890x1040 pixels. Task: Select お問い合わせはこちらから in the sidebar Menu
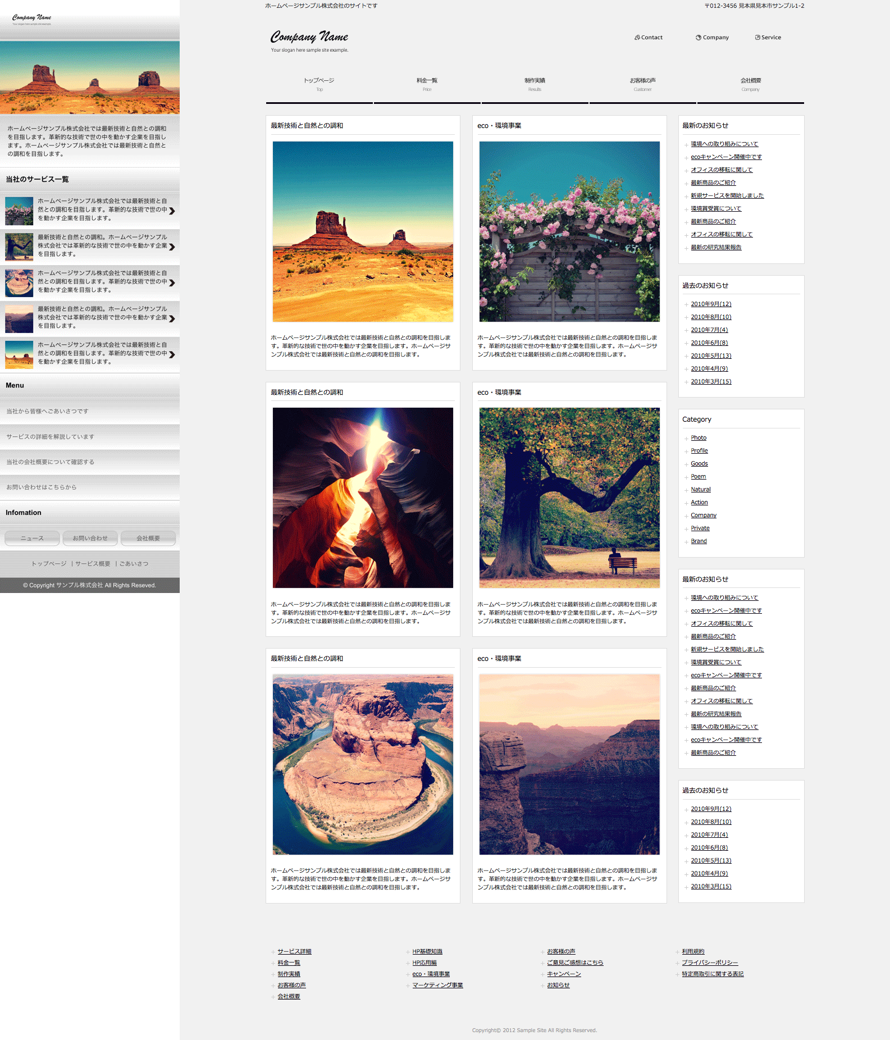[42, 487]
